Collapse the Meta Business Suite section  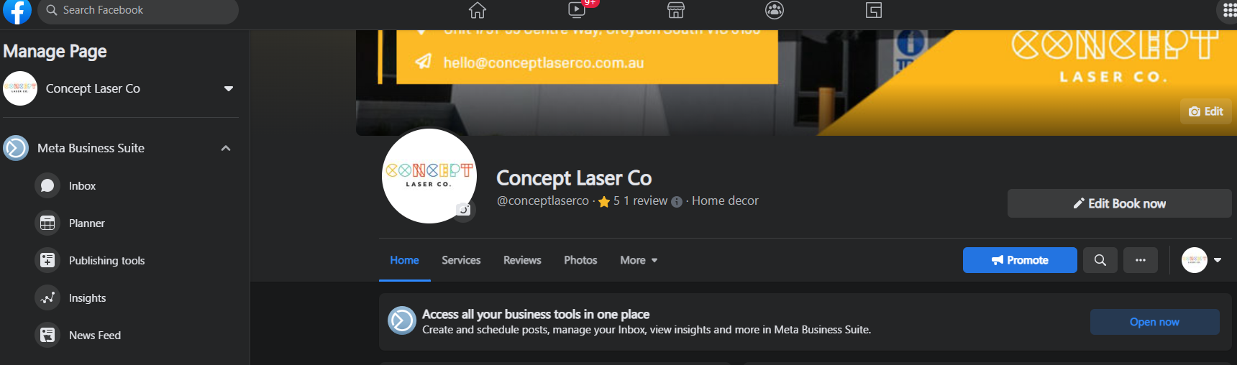(x=226, y=148)
